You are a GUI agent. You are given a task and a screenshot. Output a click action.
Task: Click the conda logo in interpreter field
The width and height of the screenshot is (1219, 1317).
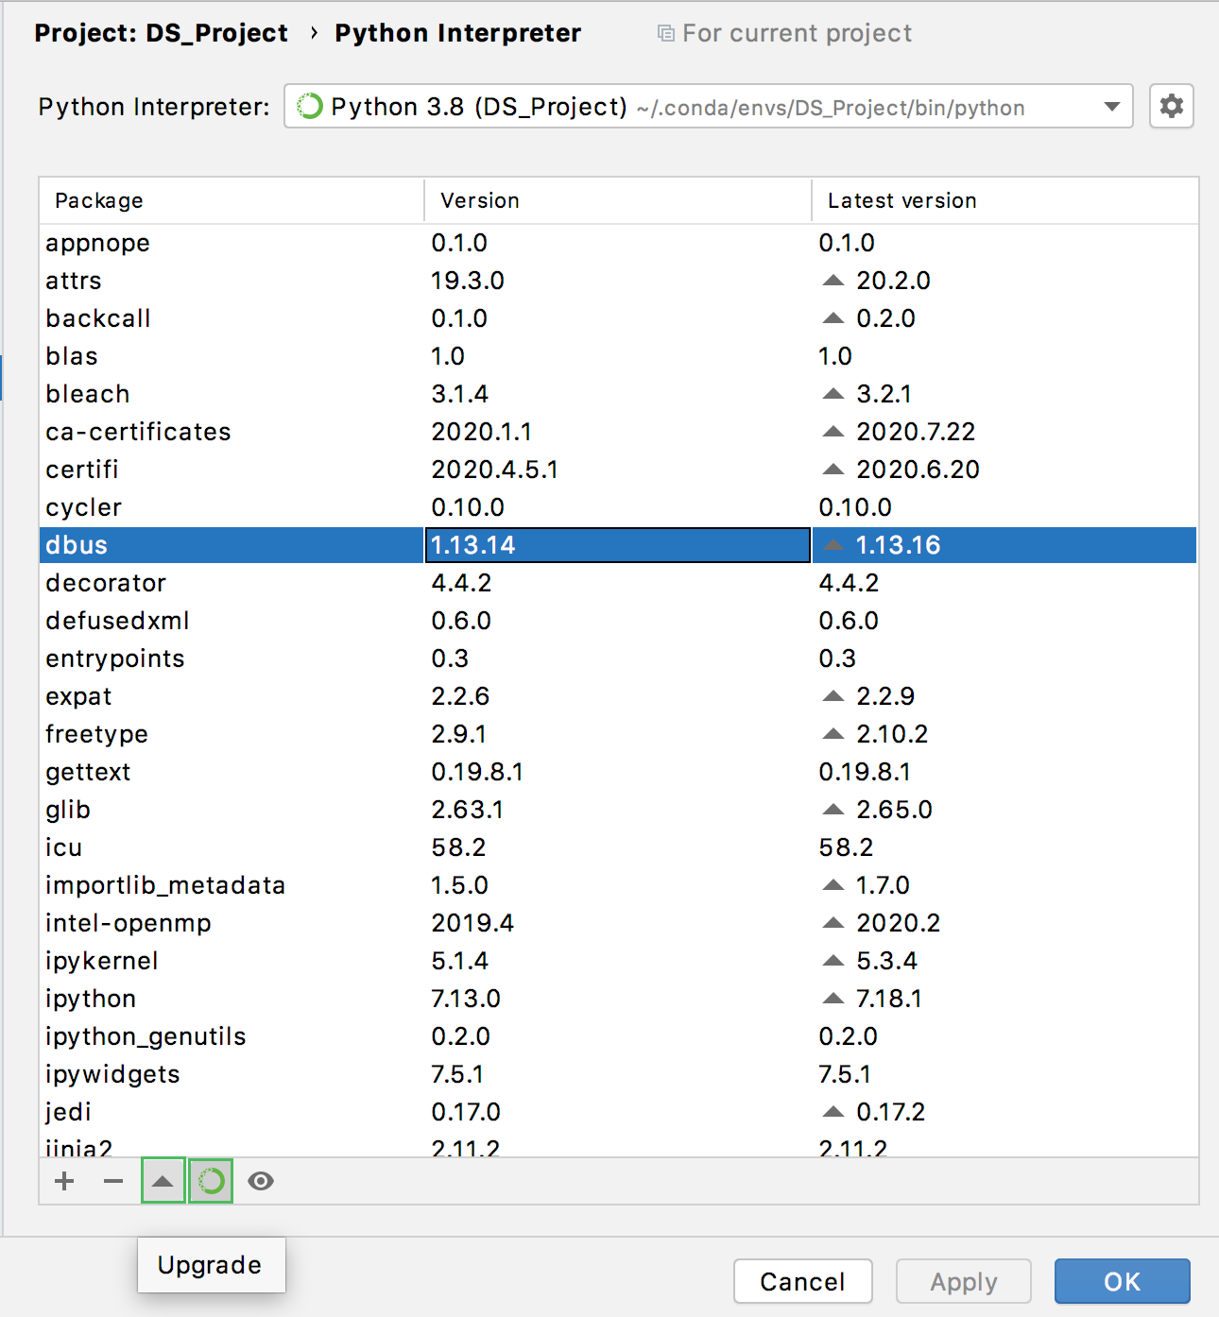click(312, 107)
